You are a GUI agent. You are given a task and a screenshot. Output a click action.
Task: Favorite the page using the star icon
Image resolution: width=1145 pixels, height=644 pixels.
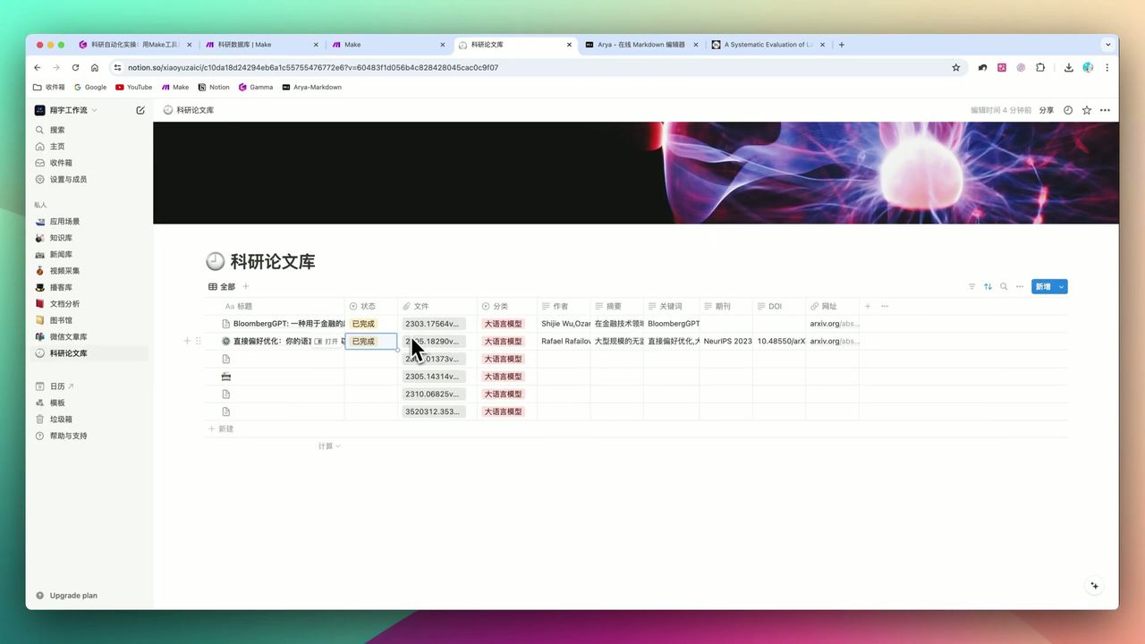click(x=1086, y=109)
